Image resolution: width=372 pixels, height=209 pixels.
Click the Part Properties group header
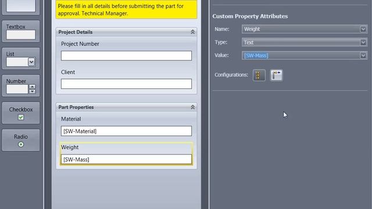(x=126, y=107)
